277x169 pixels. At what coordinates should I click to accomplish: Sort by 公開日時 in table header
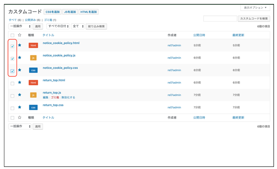[x=199, y=35]
